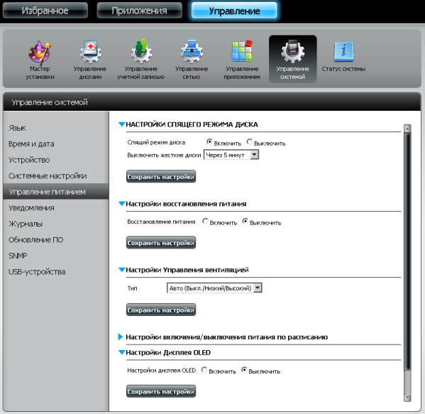Open the Статус системы info icon
This screenshot has width=425, height=414.
343,51
